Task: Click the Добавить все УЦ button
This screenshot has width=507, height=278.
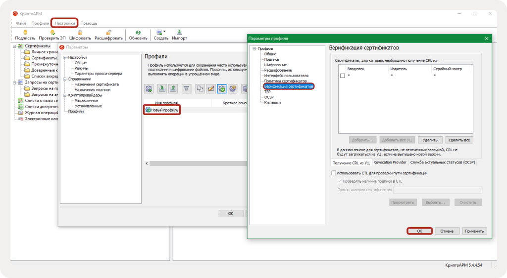Action: tap(397, 140)
